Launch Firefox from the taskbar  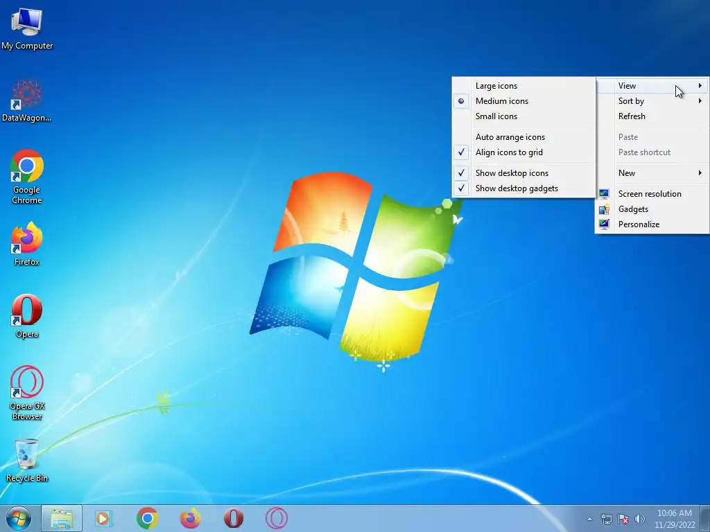coord(190,518)
